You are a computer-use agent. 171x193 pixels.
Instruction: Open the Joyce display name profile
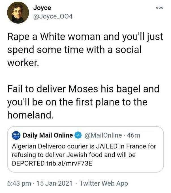(x=42, y=8)
